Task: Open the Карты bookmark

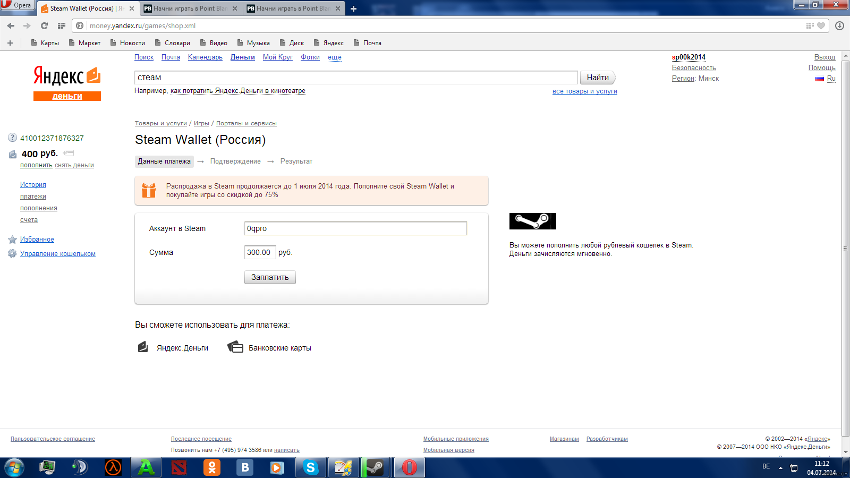Action: pyautogui.click(x=45, y=43)
